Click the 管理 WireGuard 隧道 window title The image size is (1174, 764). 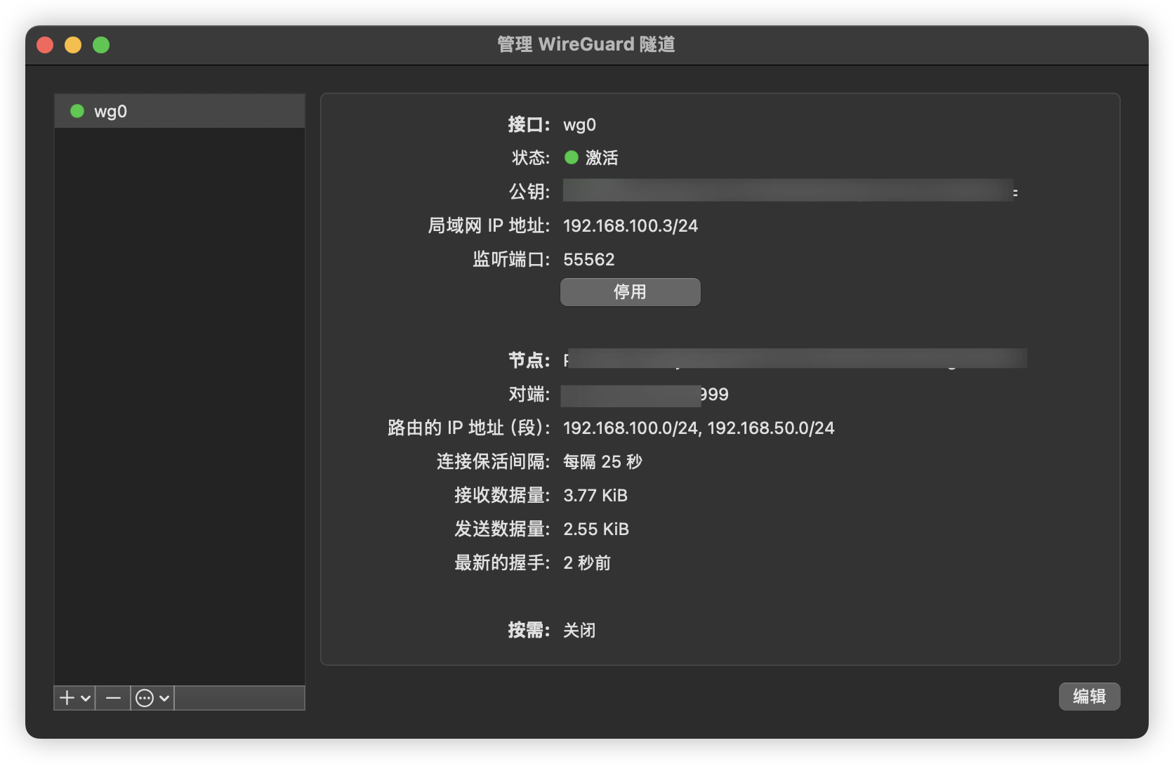tap(586, 44)
